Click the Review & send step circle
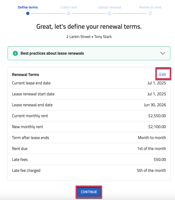The height and width of the screenshot is (200, 175). pos(150,13)
